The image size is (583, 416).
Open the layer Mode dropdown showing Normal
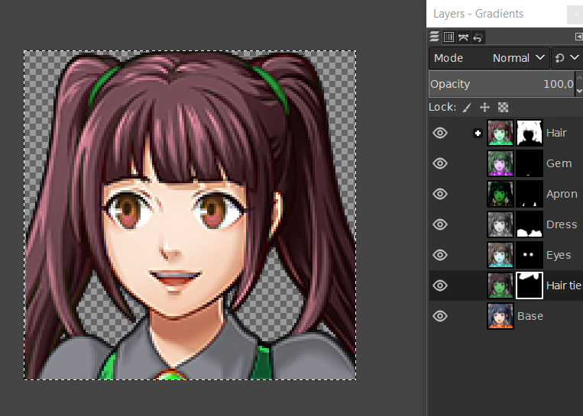(489, 58)
